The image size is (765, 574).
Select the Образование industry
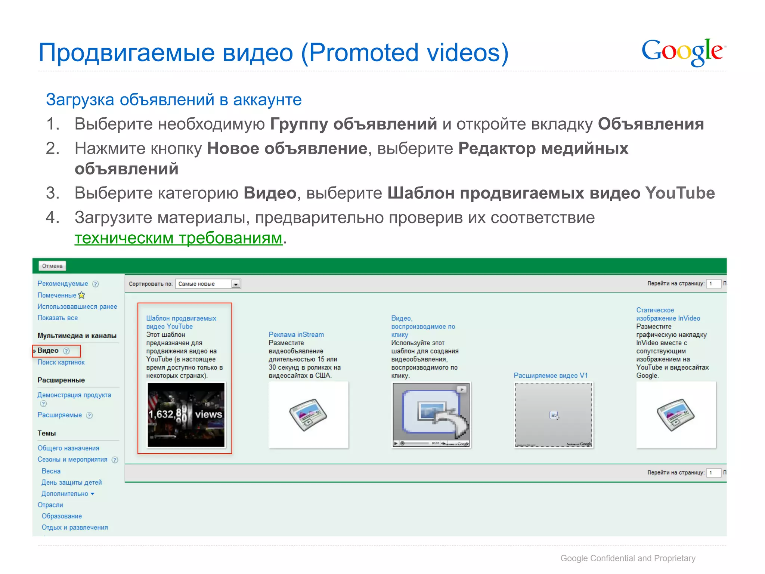(x=62, y=516)
